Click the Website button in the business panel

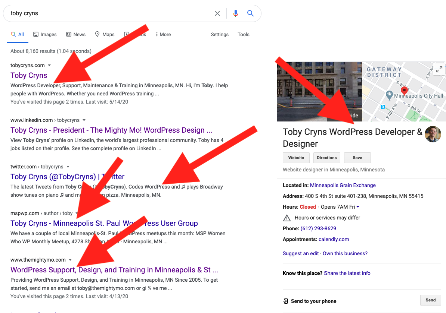coord(296,158)
